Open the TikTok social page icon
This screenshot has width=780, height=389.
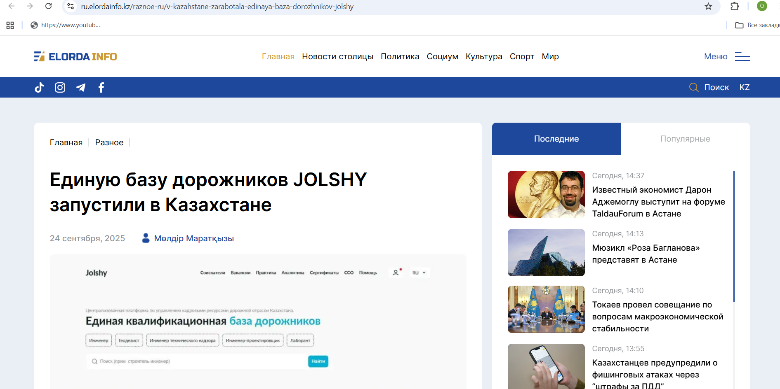pyautogui.click(x=39, y=87)
